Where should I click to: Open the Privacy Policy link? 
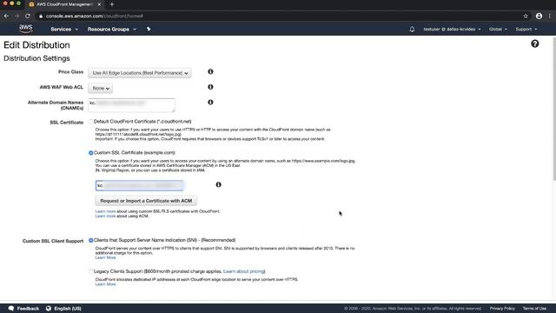pyautogui.click(x=502, y=309)
